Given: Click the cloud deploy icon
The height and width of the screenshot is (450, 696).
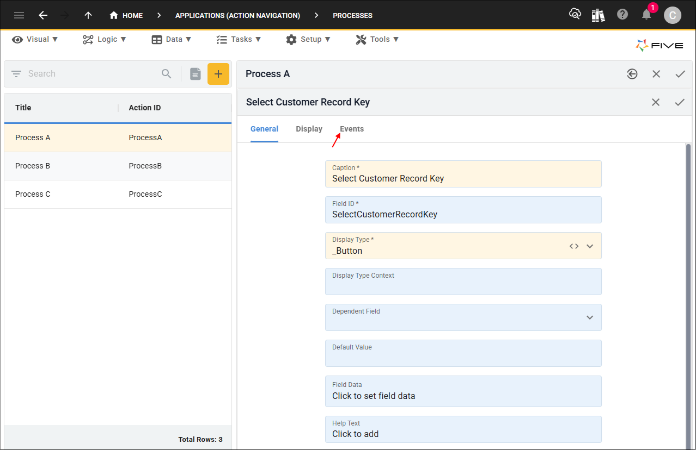Looking at the screenshot, I should coord(575,15).
